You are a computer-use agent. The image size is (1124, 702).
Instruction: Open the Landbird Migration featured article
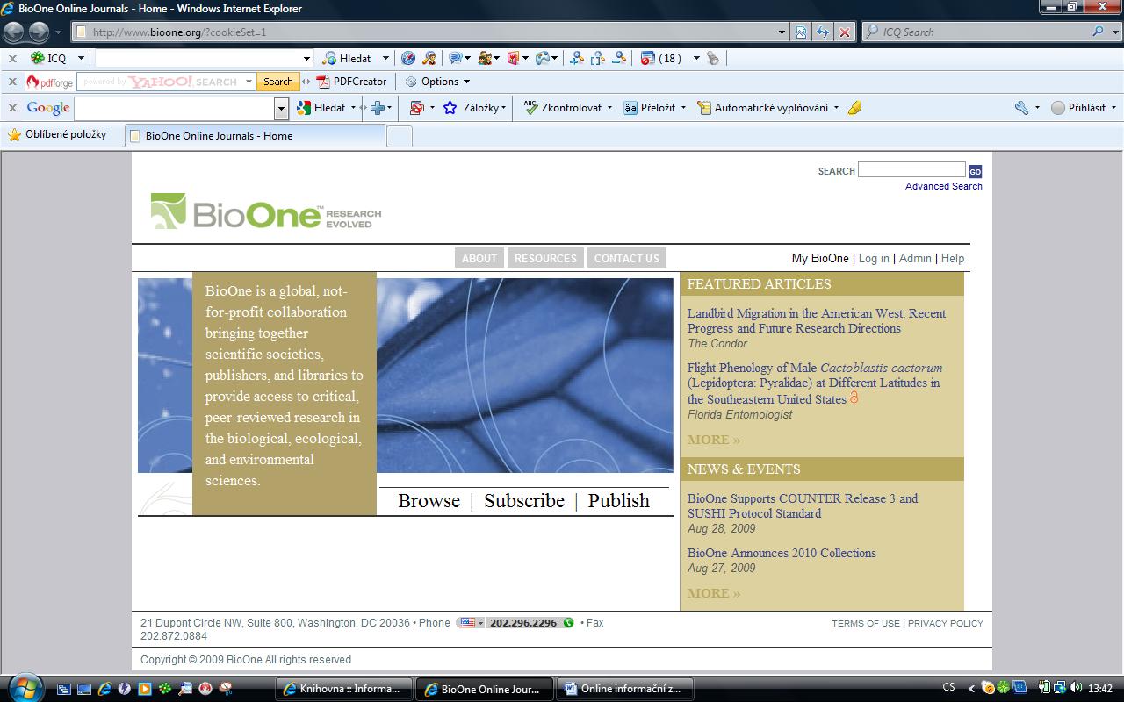pos(817,321)
